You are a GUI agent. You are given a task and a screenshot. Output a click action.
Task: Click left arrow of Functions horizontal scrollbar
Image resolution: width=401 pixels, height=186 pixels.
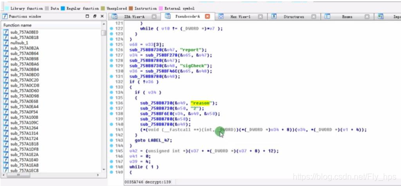point(3,175)
